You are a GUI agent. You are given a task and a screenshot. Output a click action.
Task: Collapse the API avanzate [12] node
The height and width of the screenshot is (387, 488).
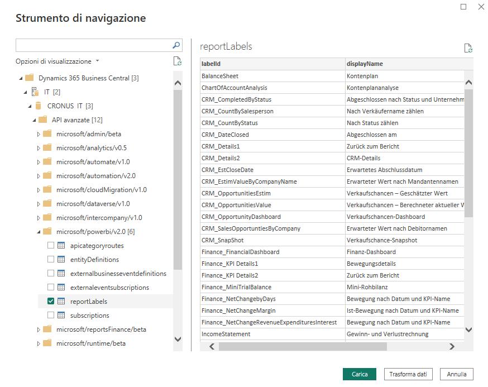tap(35, 120)
